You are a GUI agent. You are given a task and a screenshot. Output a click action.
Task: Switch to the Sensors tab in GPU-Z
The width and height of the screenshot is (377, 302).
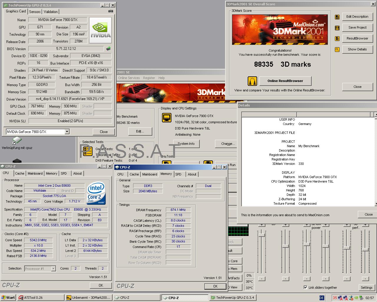pos(35,12)
